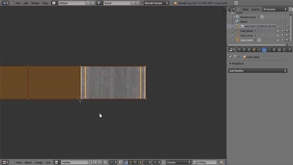The height and width of the screenshot is (165, 293).
Task: Open the Scene properties tab
Action: [244, 50]
